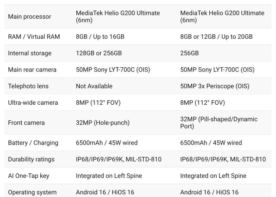This screenshot has width=276, height=197.
Task: Click the Internal storage row label
Action: pyautogui.click(x=30, y=53)
